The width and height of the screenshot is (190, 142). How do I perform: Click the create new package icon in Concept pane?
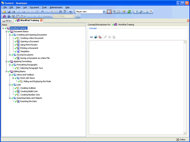tap(100, 37)
